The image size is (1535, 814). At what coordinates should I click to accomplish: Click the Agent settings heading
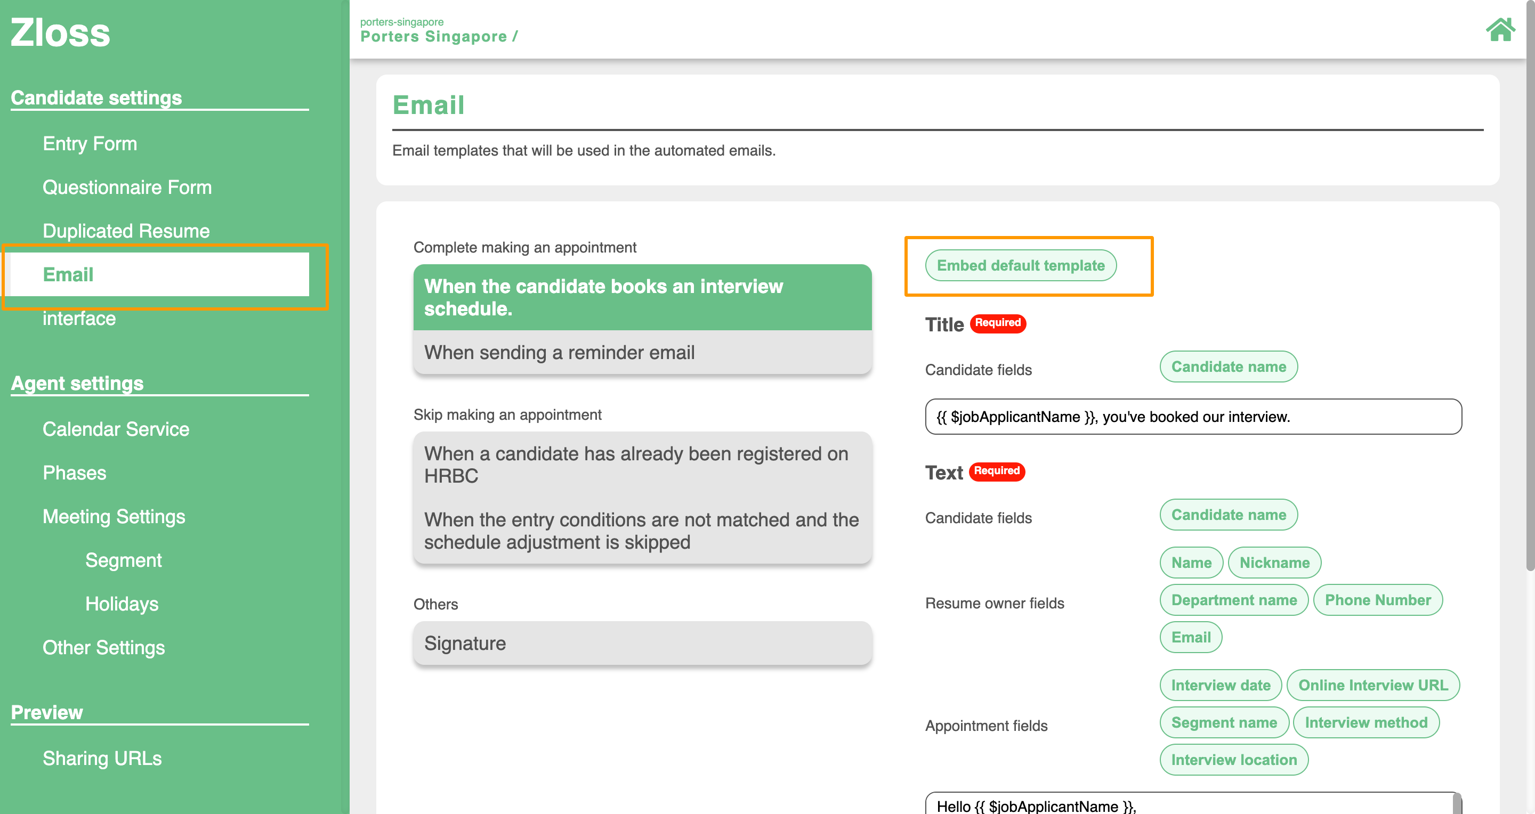[77, 383]
